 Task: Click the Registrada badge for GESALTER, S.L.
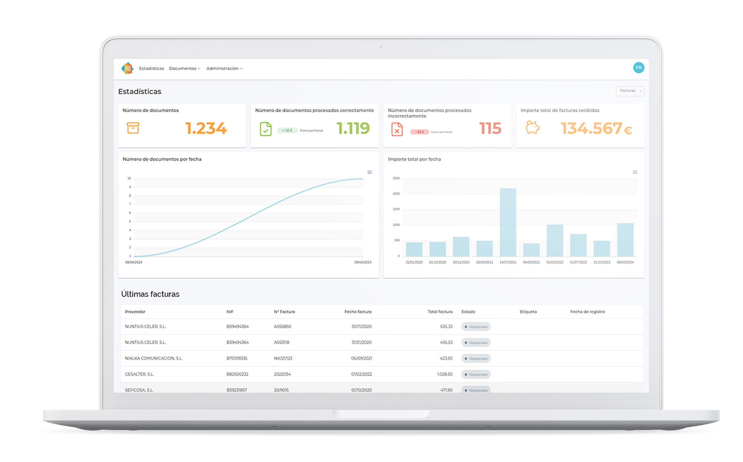pos(476,374)
